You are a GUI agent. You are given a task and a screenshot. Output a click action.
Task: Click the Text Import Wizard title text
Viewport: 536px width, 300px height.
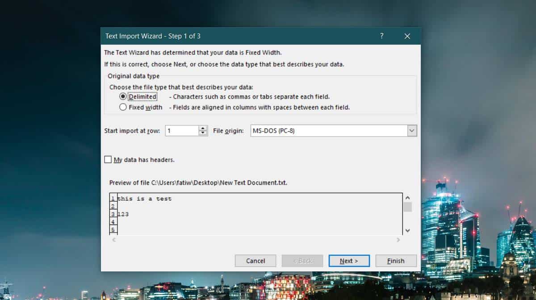pos(153,36)
